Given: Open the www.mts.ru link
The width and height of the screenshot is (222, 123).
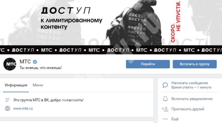Looking at the screenshot, I should point(23,108).
